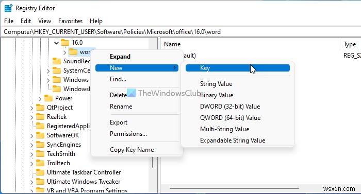Select QWORD (64-bit) Value

pyautogui.click(x=230, y=118)
